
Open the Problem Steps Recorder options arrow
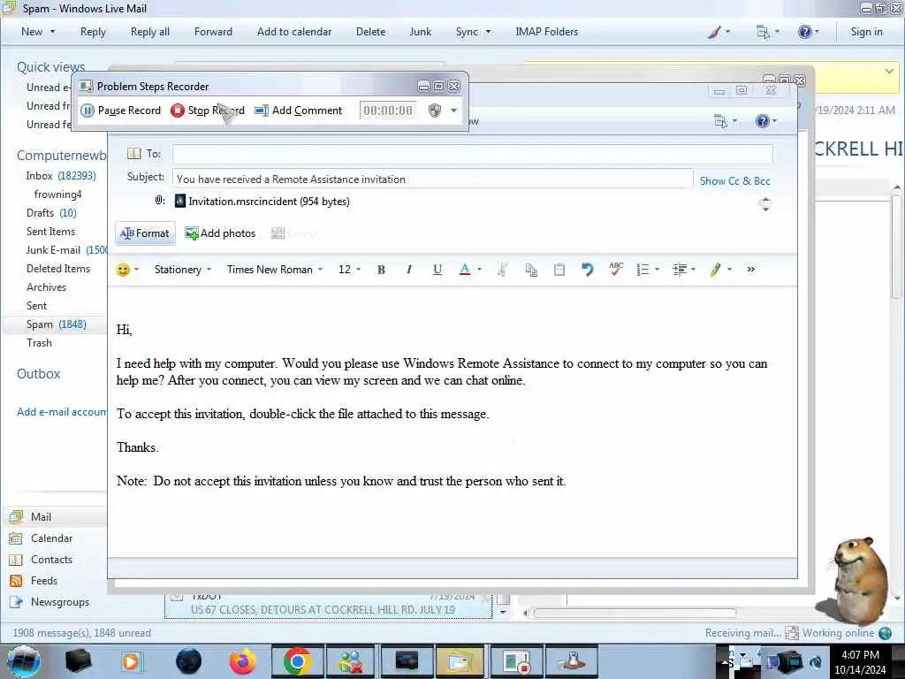pyautogui.click(x=454, y=111)
